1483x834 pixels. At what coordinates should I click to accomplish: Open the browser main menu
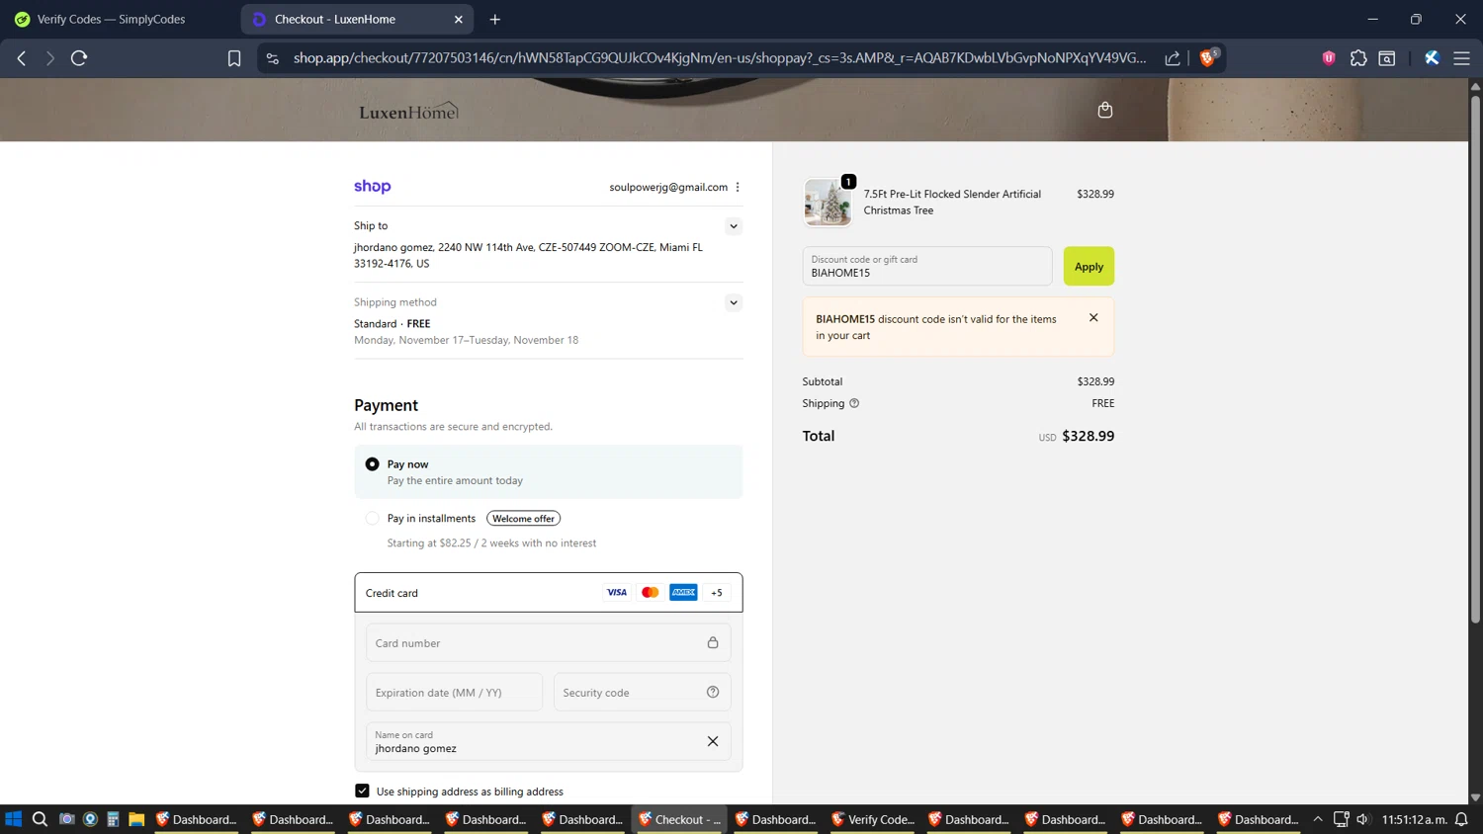coord(1461,58)
